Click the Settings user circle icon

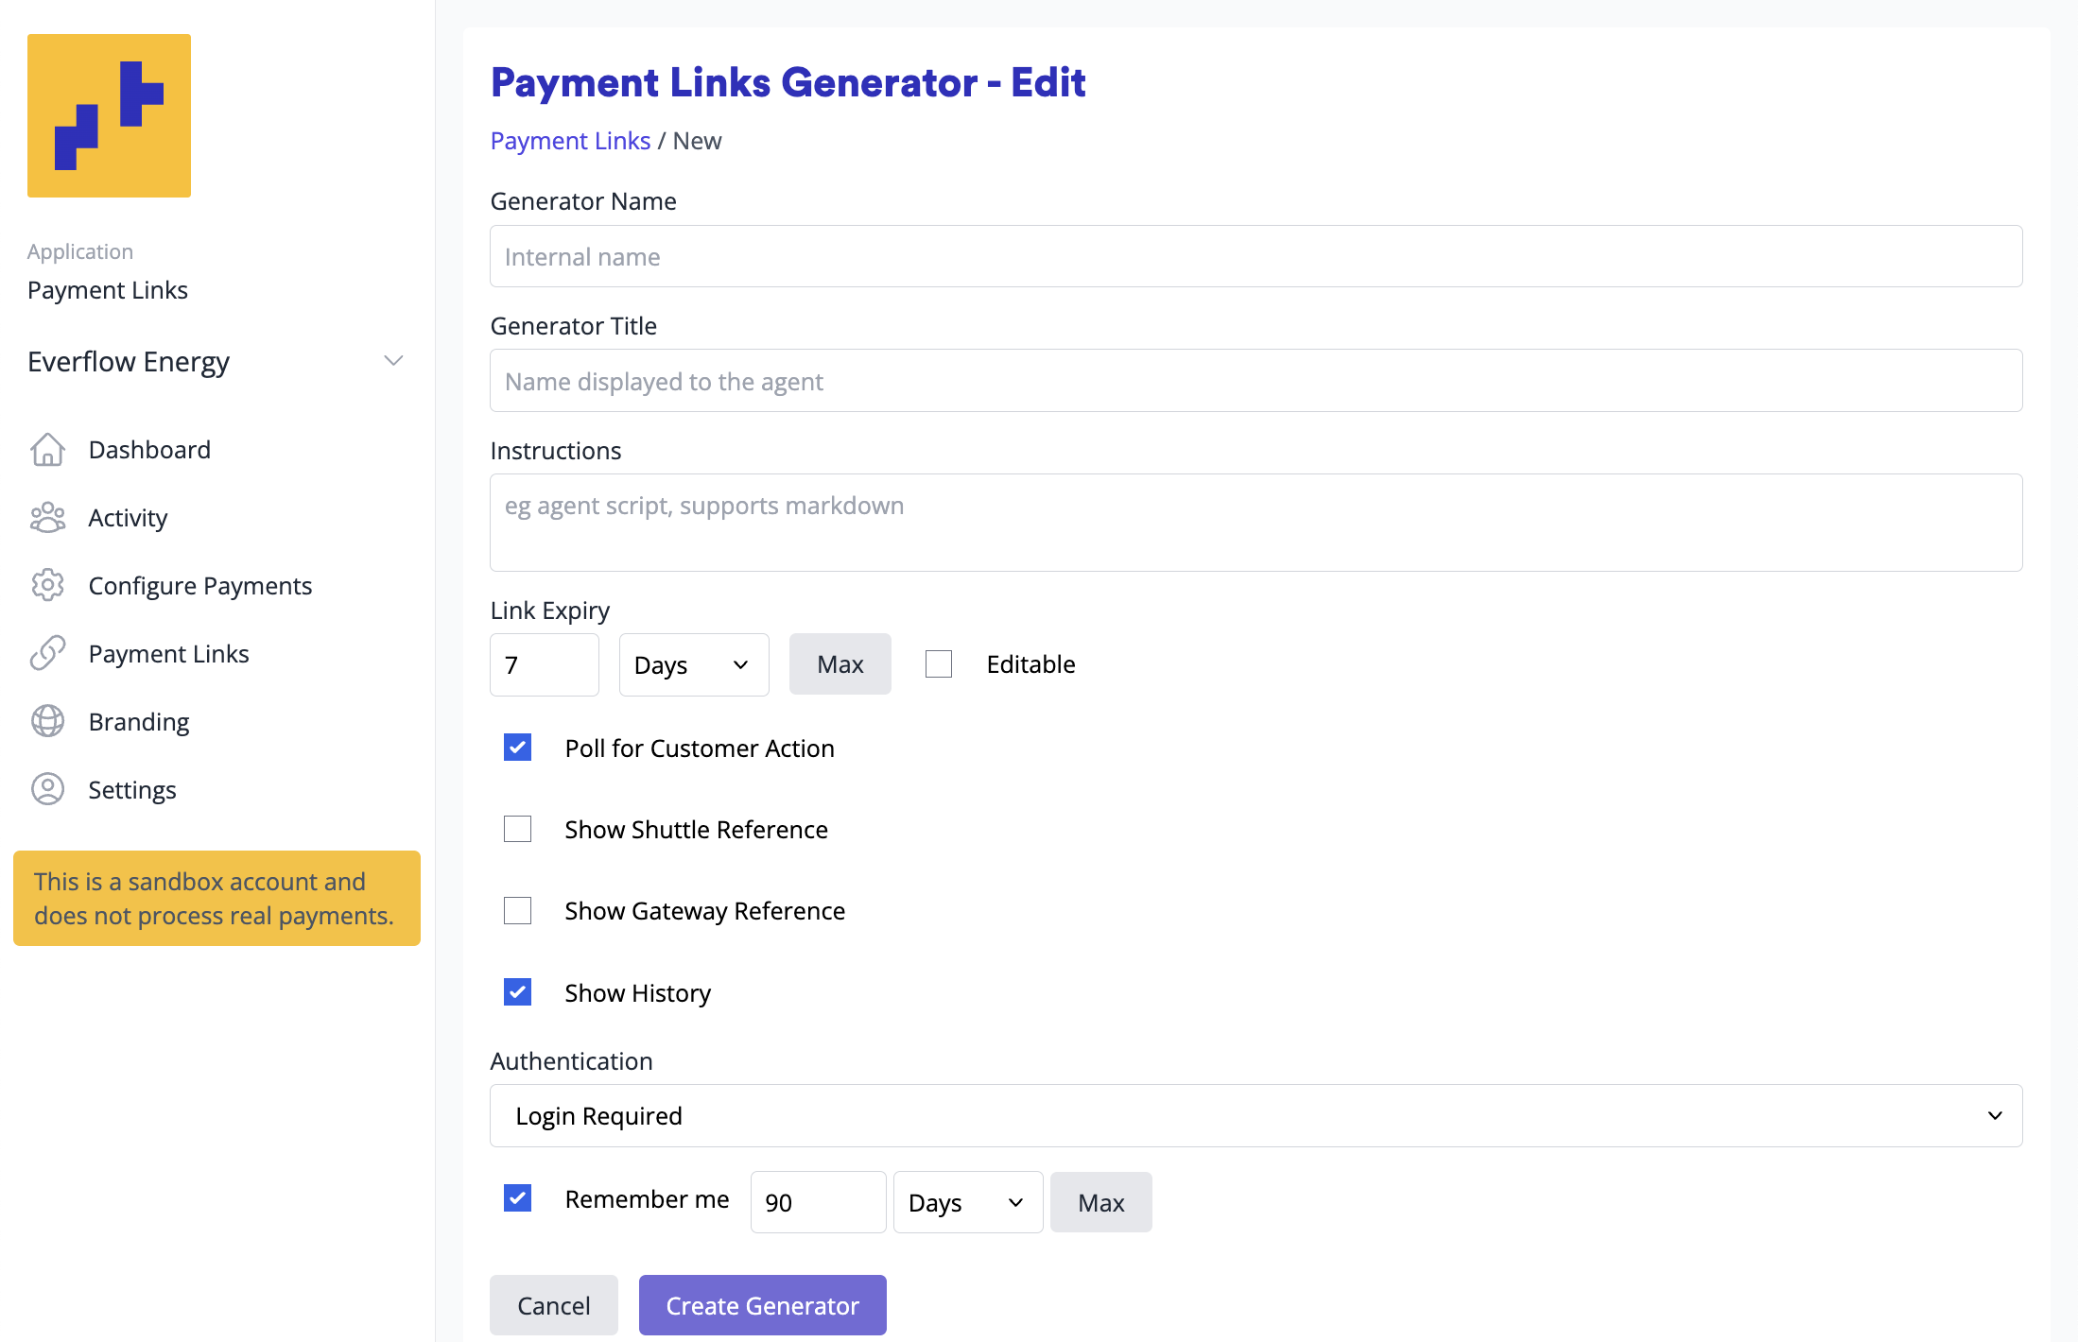(47, 789)
